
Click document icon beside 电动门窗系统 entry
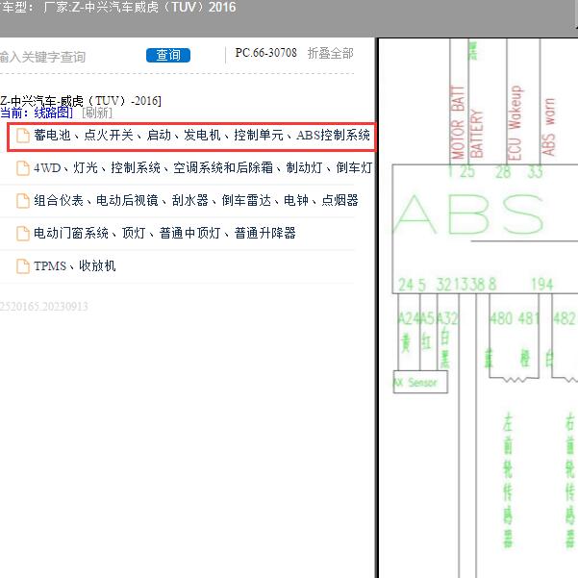23,234
